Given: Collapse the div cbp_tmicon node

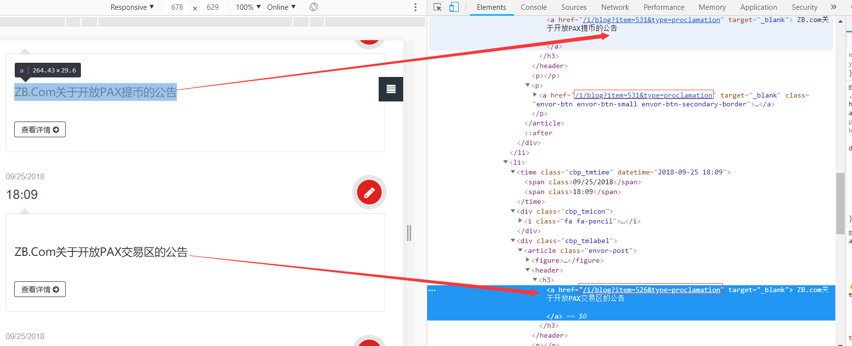Looking at the screenshot, I should point(513,211).
